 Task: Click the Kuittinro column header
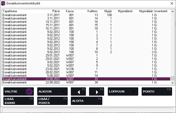(x=93, y=11)
